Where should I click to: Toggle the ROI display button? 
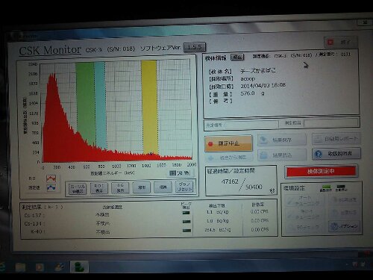tap(99, 188)
